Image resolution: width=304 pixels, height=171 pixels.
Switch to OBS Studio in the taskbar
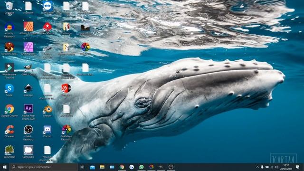[x=171, y=167]
